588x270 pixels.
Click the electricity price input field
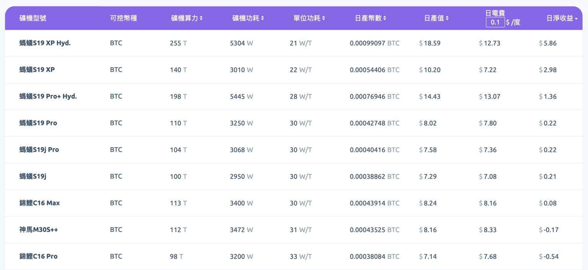tap(495, 22)
